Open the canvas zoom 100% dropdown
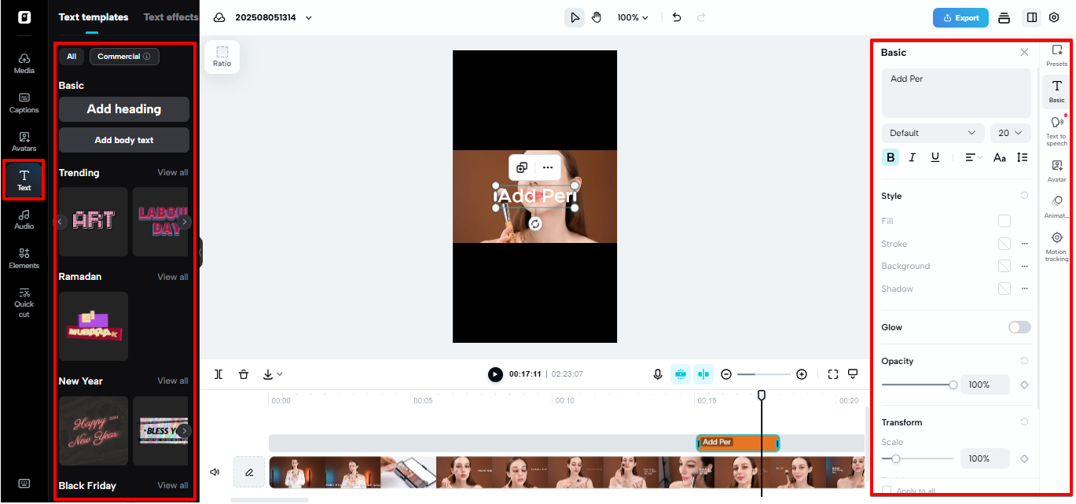 633,17
